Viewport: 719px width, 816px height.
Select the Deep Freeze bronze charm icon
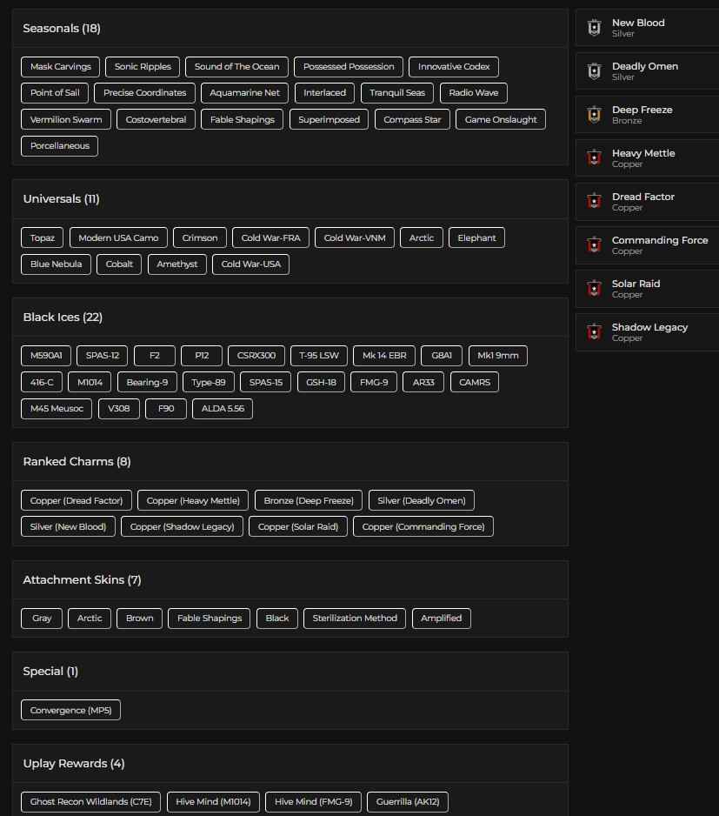tap(594, 114)
